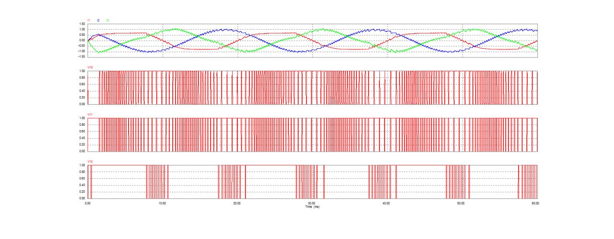Image resolution: width=614 pixels, height=239 pixels.
Task: Select the V10 plot title
Action: point(90,68)
